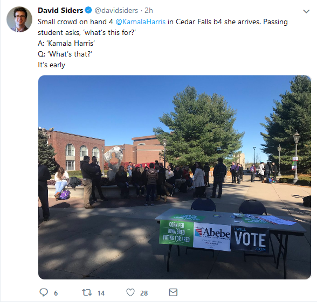This screenshot has height=302, width=317.
Task: View the 6 replies count
Action: click(56, 293)
